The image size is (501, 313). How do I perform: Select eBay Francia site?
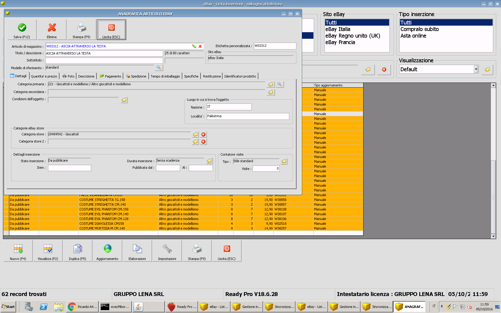(x=357, y=42)
